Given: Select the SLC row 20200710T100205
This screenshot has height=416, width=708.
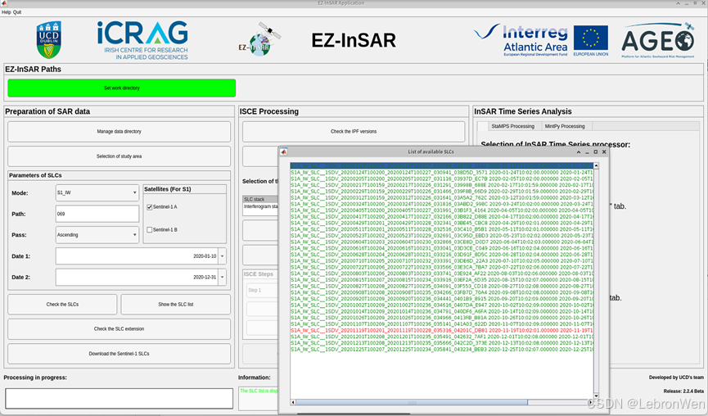Looking at the screenshot, I should point(442,260).
